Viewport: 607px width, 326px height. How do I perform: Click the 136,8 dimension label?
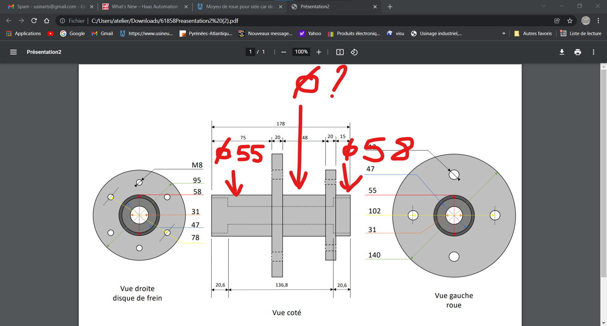(x=282, y=285)
